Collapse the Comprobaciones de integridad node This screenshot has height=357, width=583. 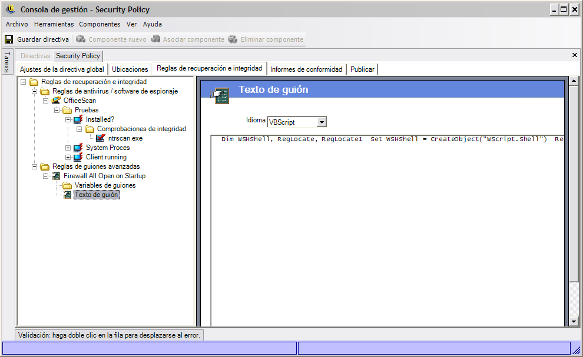(x=79, y=129)
